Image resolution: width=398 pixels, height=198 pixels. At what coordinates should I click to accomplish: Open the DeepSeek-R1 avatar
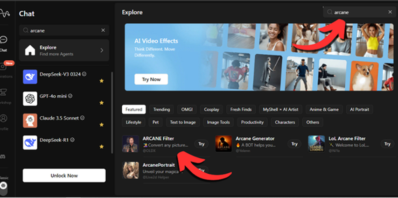coord(30,142)
